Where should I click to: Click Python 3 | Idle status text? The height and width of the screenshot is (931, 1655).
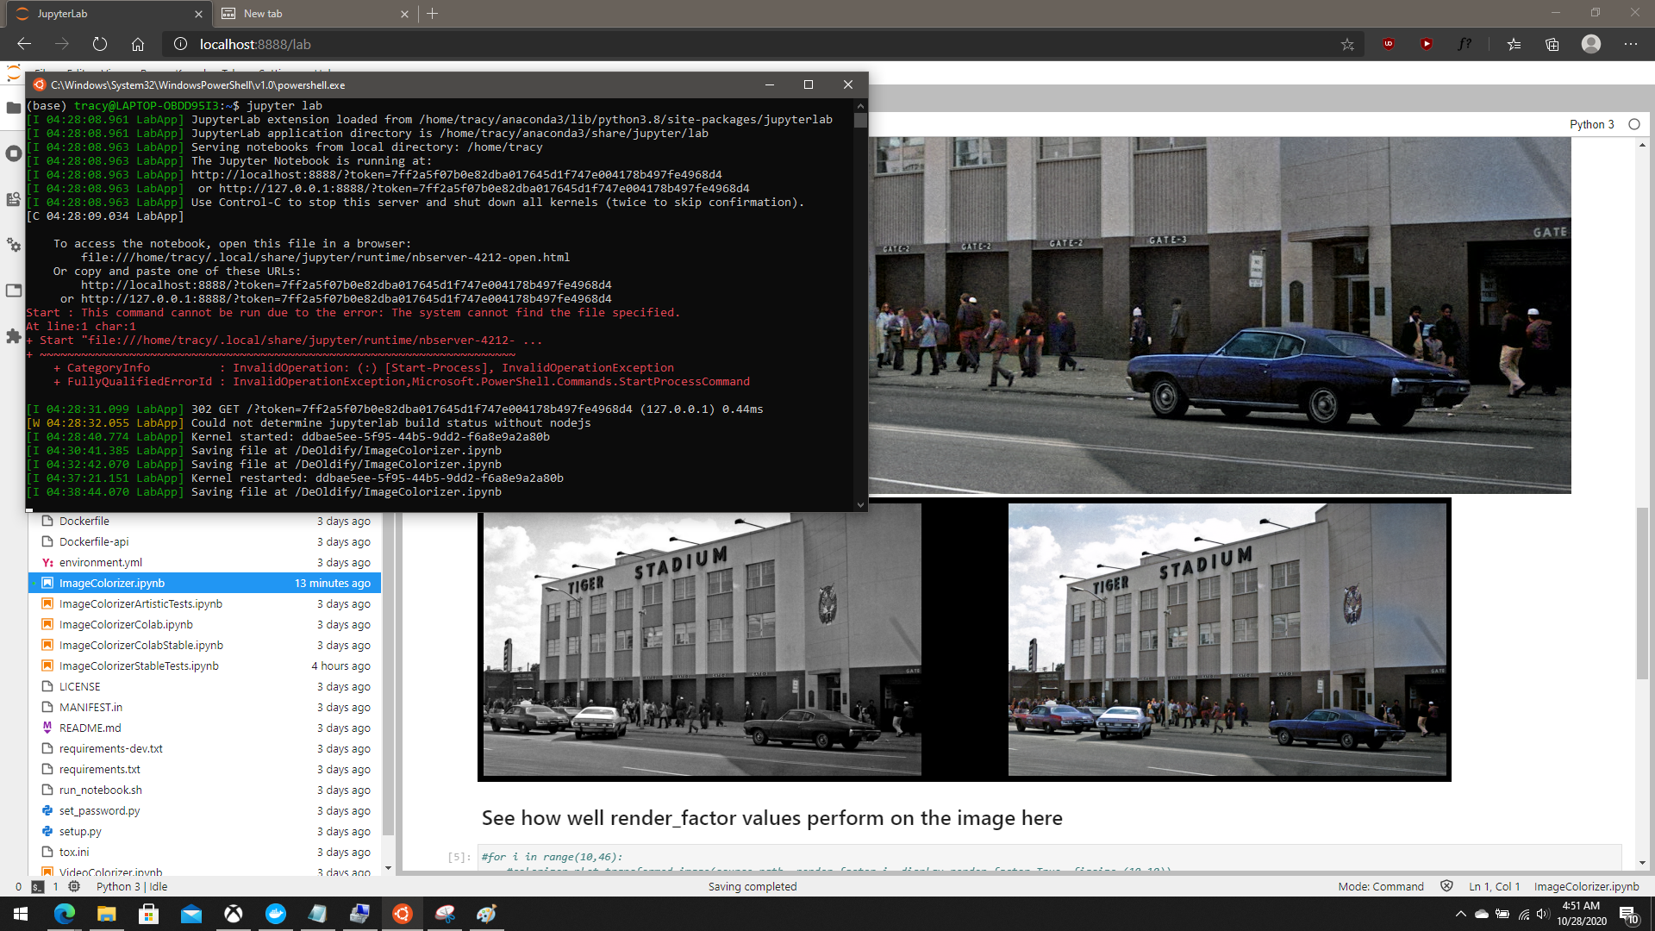point(132,886)
